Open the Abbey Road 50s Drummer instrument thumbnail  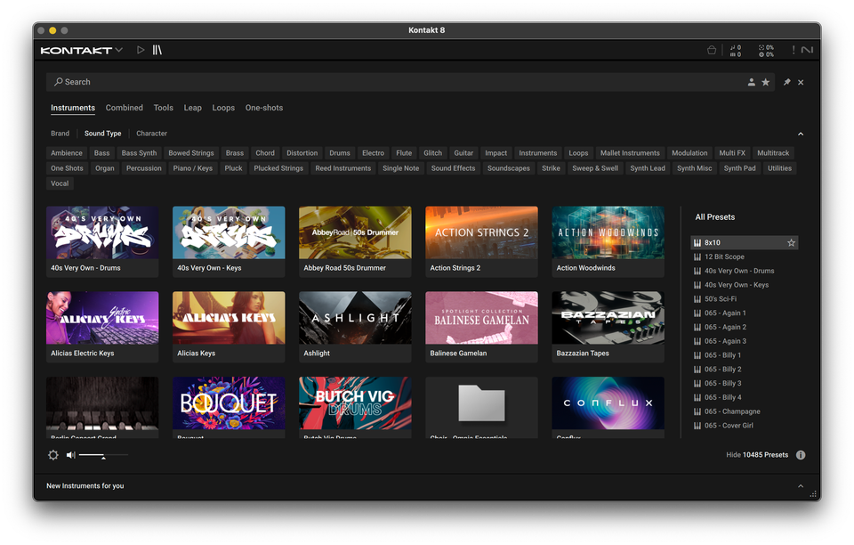[355, 233]
